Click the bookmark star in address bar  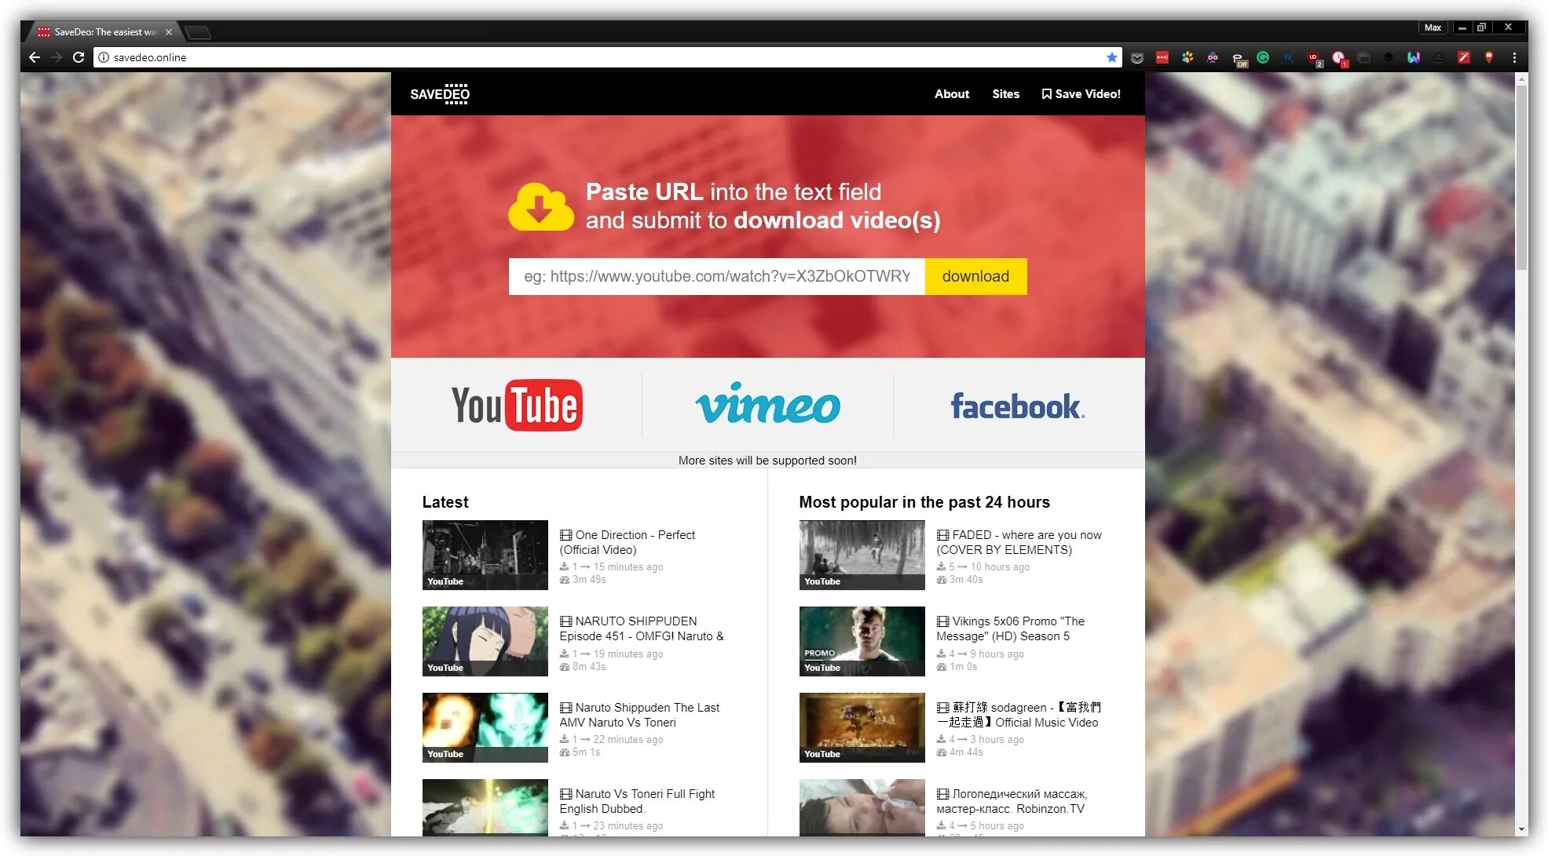[1111, 57]
